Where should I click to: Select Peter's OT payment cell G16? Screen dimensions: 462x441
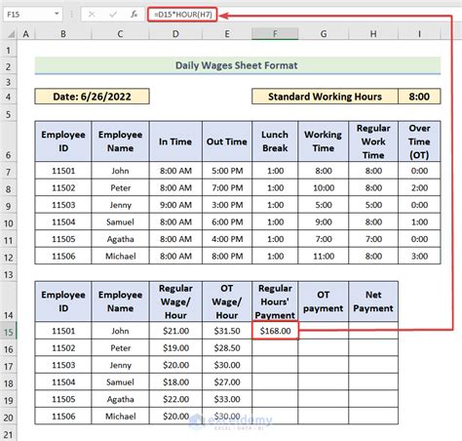pos(324,347)
